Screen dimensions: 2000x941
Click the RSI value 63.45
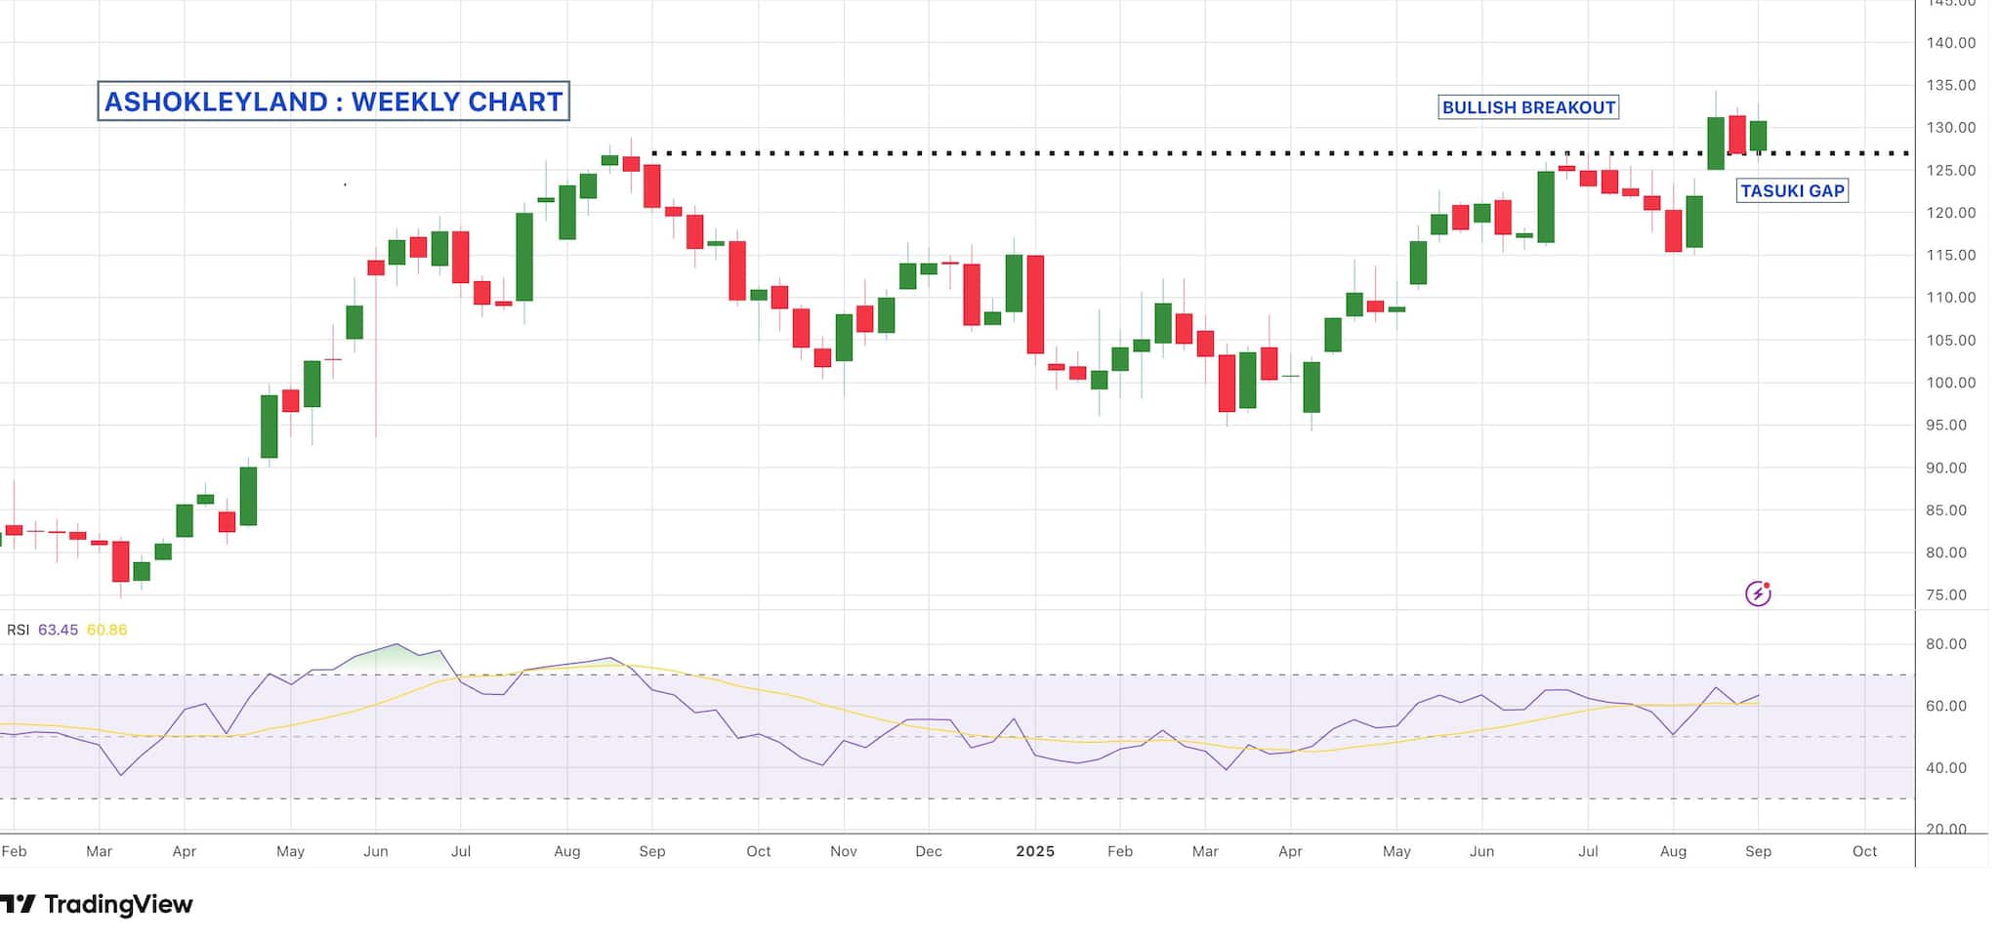(x=58, y=630)
